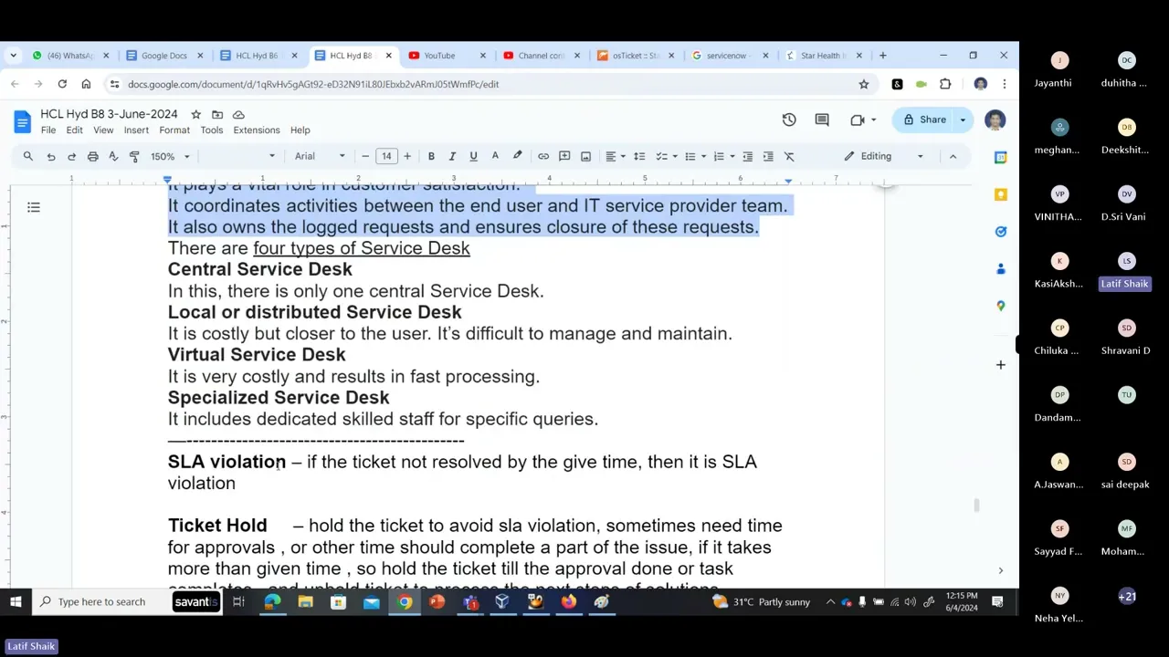
Task: Increase the indent
Action: coord(768,156)
